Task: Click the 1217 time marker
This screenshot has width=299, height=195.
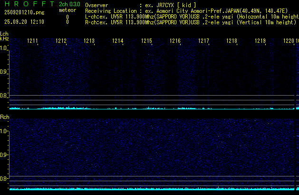Action: pyautogui.click(x=203, y=41)
